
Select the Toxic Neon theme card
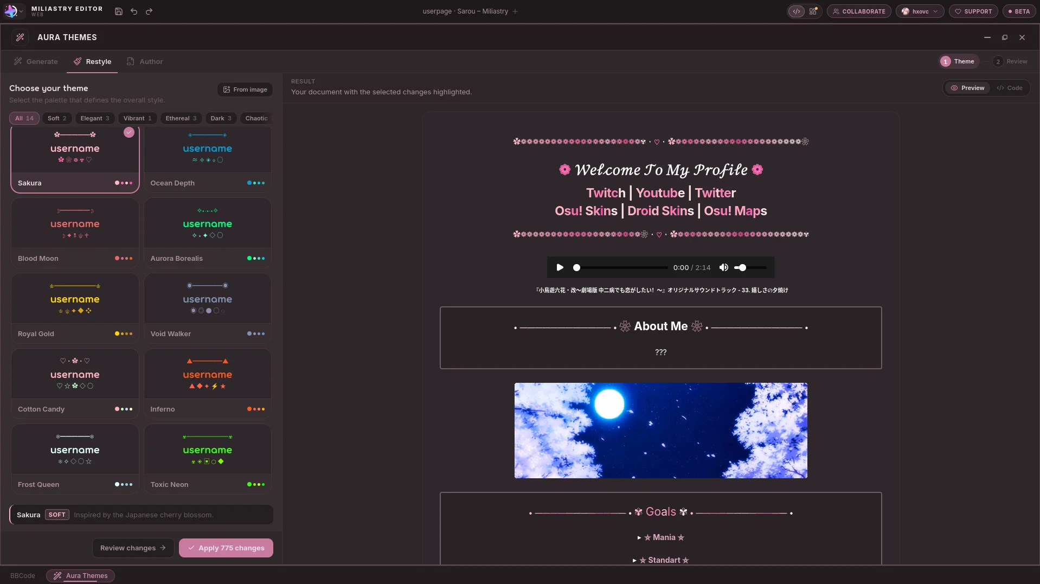[x=208, y=459]
